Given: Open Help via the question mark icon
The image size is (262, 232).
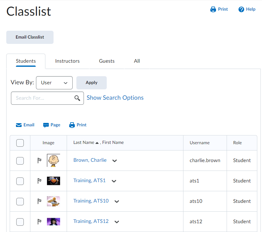Looking at the screenshot, I should 241,9.
